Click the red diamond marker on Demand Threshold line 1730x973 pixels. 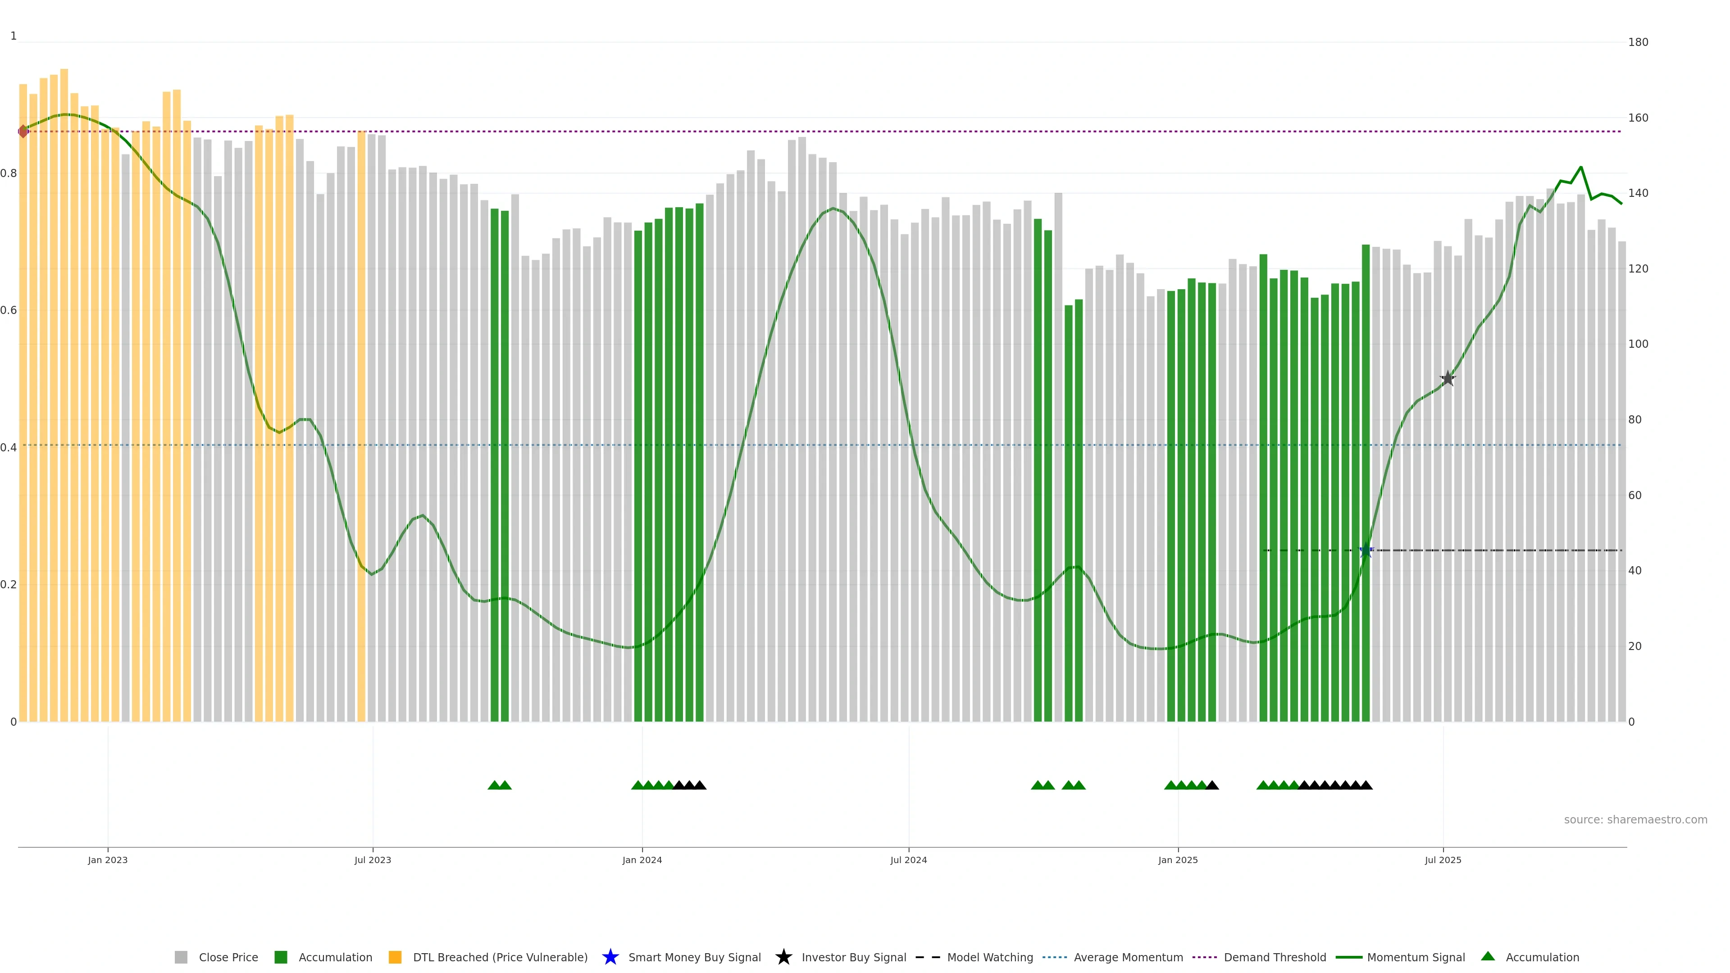point(23,132)
